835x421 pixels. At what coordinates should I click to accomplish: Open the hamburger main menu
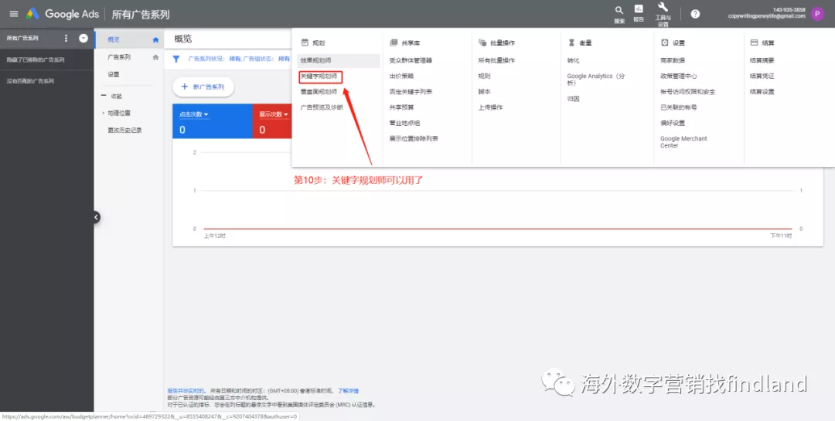click(14, 14)
